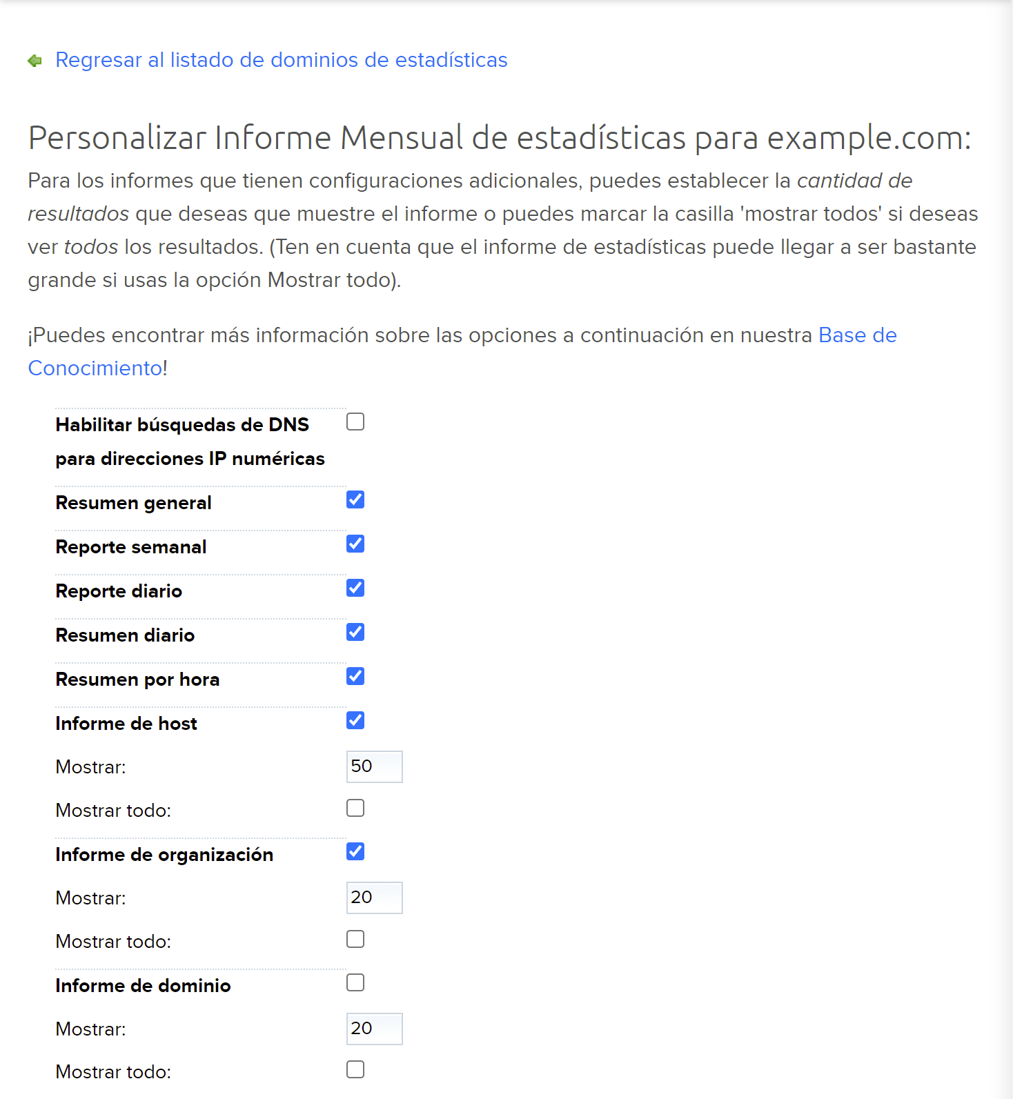The width and height of the screenshot is (1013, 1099).
Task: Click Mostrar field under Informe de organización
Action: pos(375,898)
